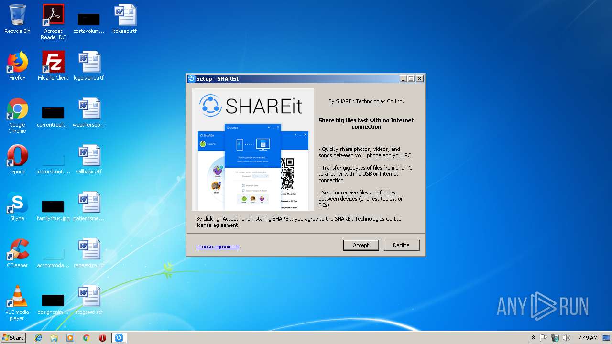Viewport: 612px width, 344px height.
Task: Click 'Share big files fast' heading text
Action: click(366, 123)
